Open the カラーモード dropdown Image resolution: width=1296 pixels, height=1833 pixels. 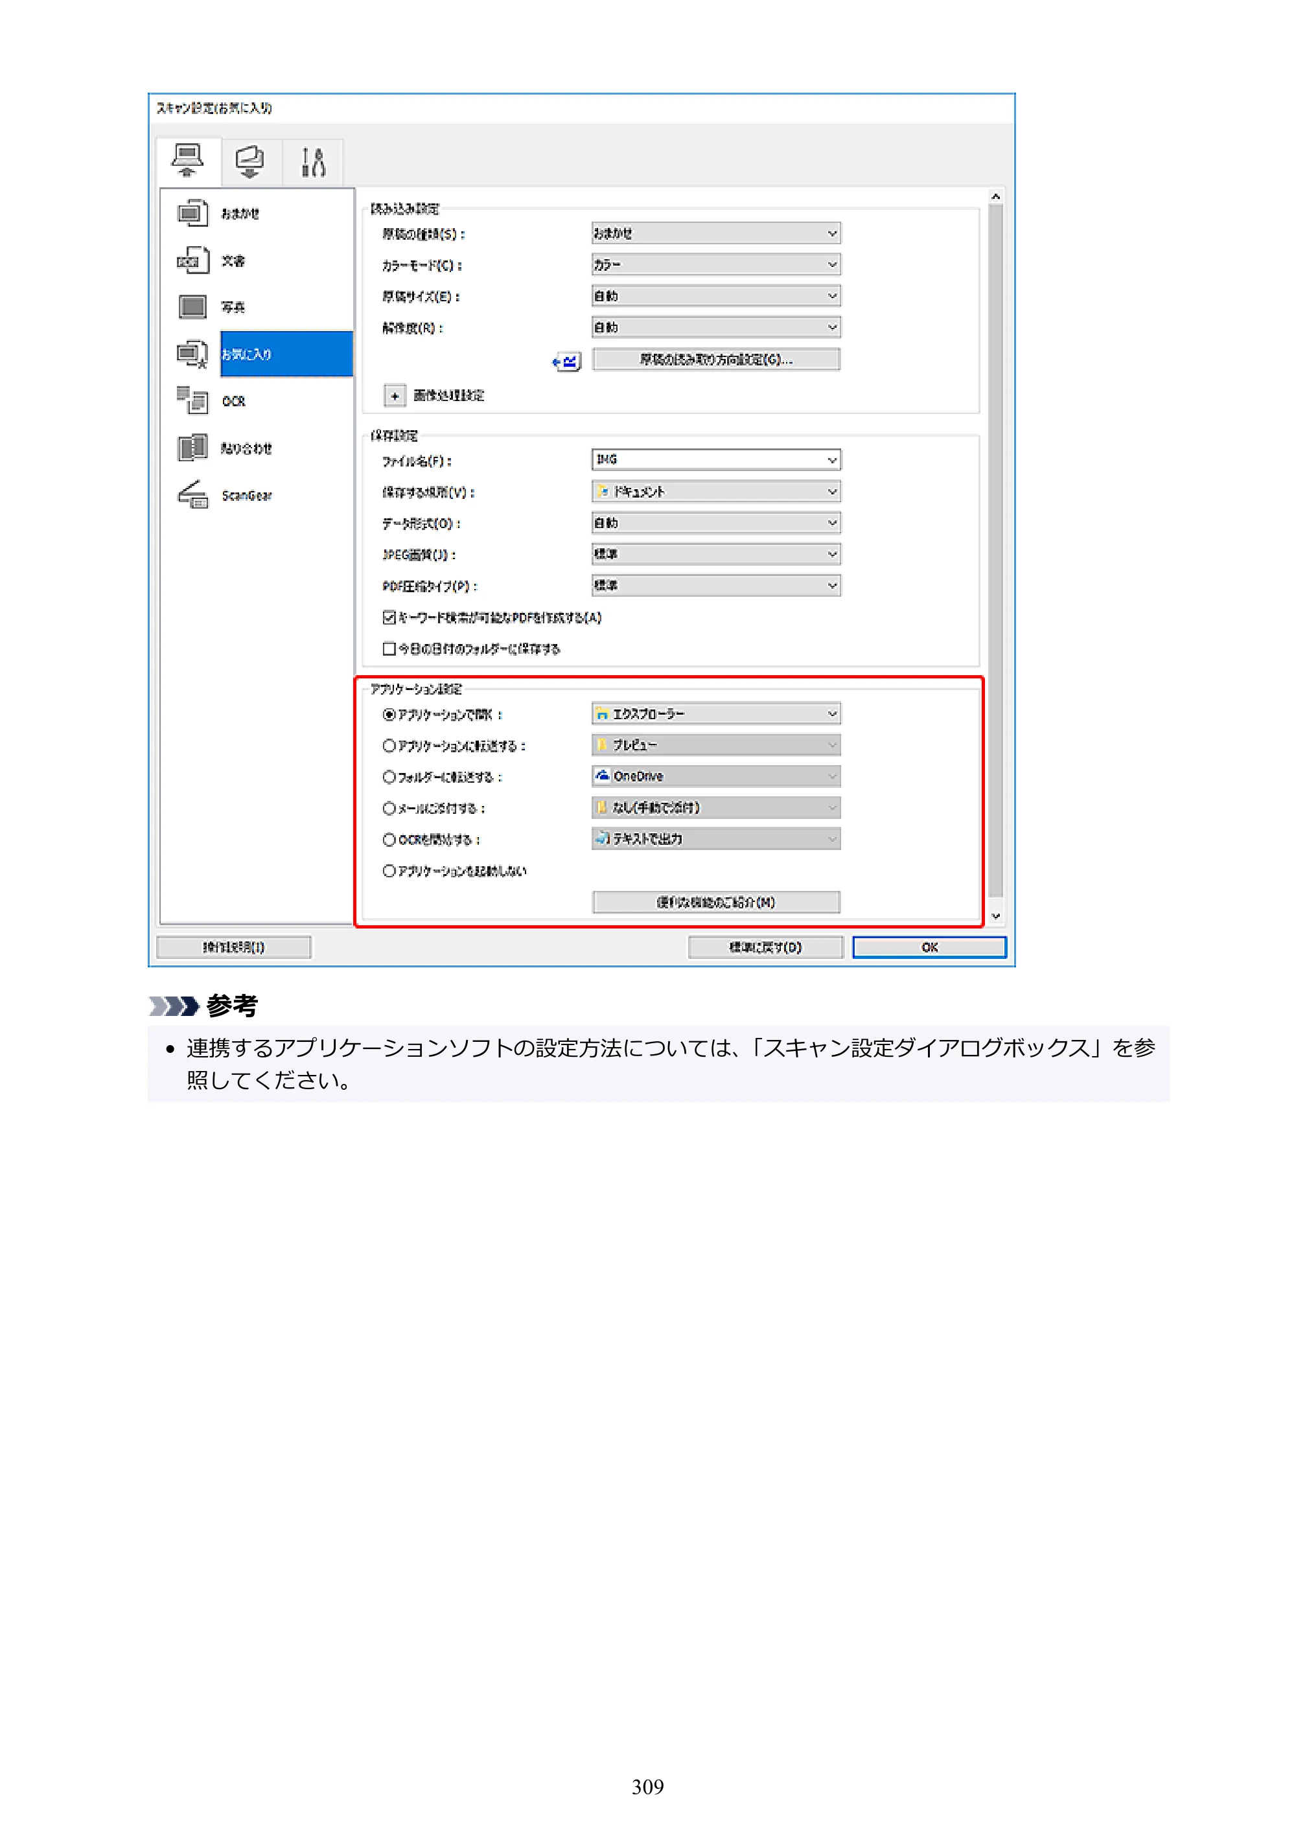click(715, 264)
